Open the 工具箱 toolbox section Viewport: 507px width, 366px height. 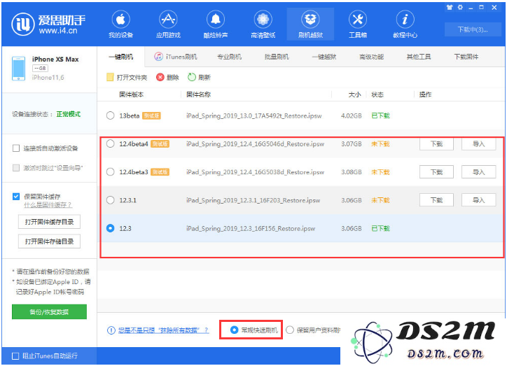tap(358, 24)
